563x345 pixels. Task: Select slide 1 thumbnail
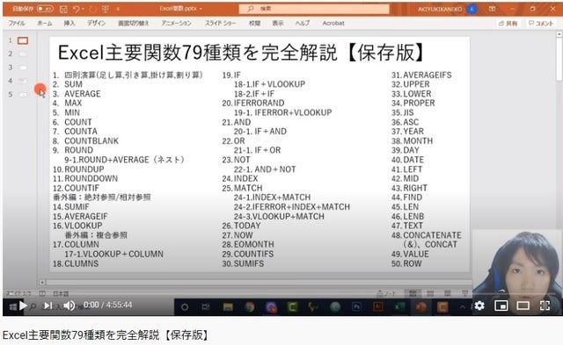tap(23, 40)
